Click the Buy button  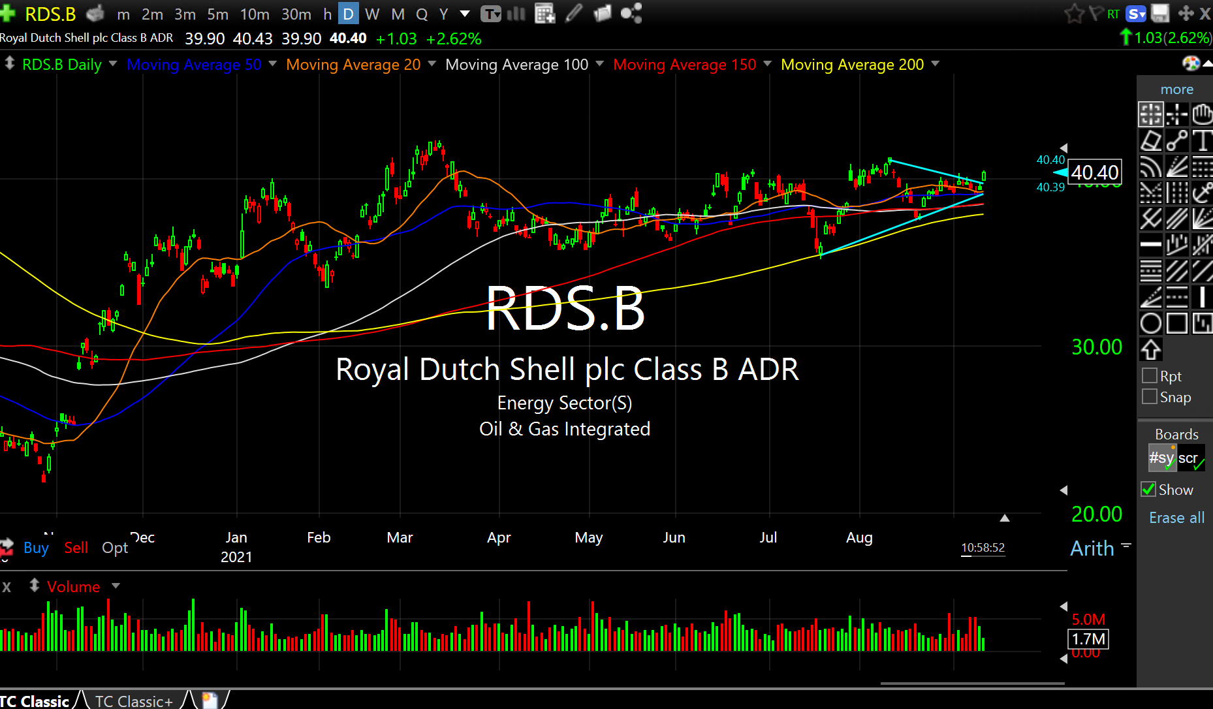click(36, 548)
